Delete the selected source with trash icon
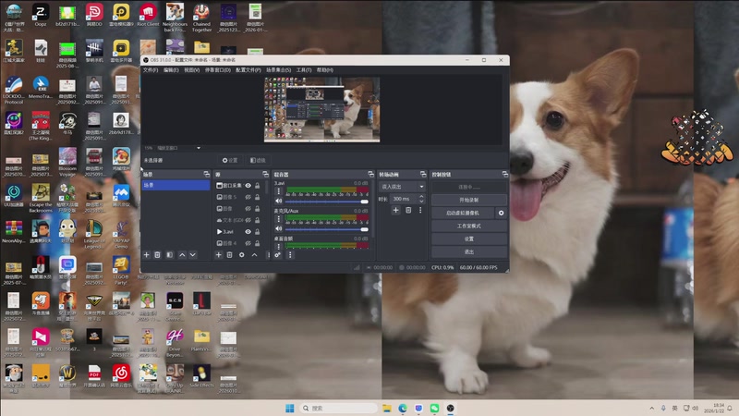The image size is (739, 416). [x=230, y=254]
